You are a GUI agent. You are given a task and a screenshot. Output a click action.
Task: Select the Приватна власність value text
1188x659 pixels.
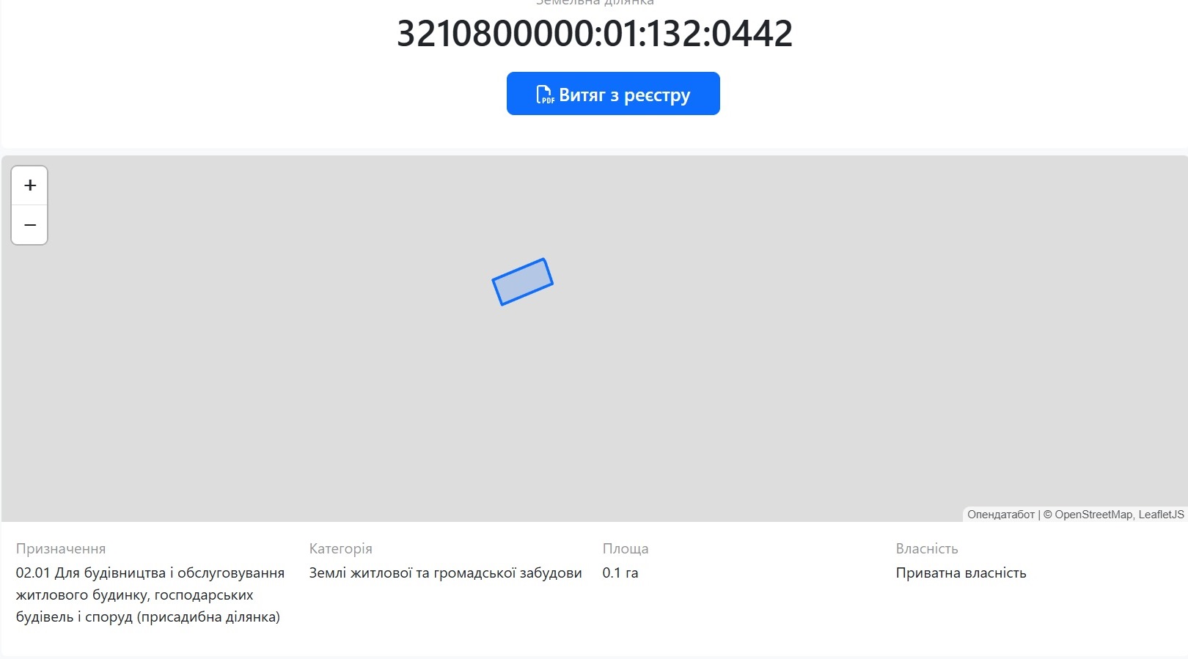coord(961,573)
